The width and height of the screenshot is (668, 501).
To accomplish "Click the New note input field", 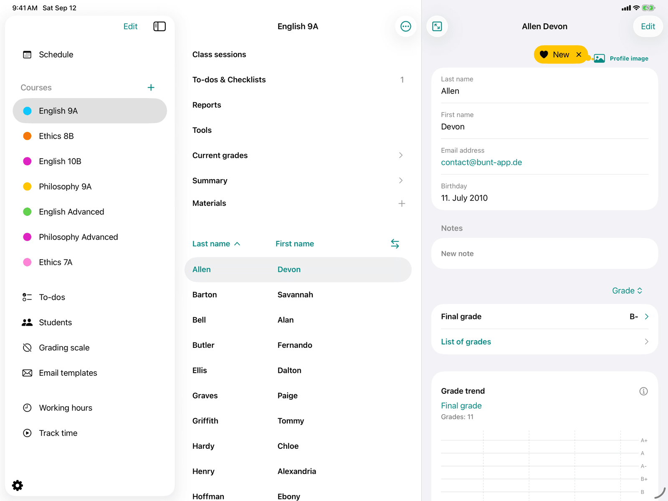I will pos(544,253).
